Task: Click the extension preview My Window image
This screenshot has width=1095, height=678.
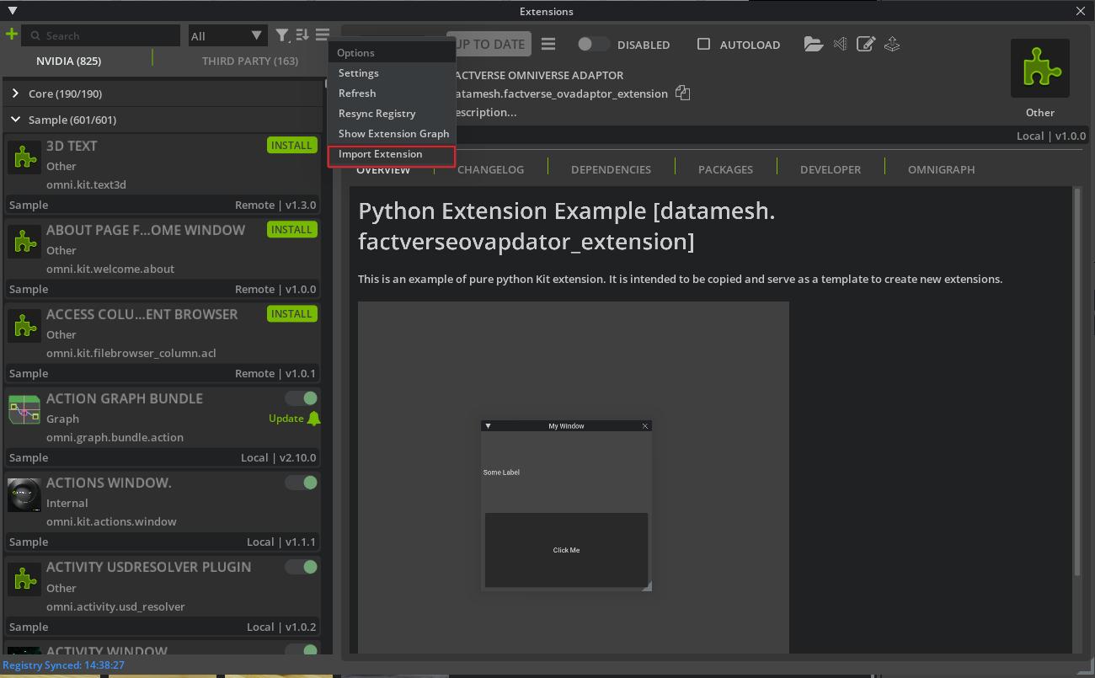Action: pos(566,505)
